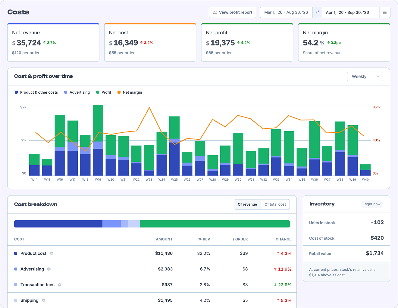The height and width of the screenshot is (308, 398).
Task: Click the / ORDER column header
Action: pos(240,239)
